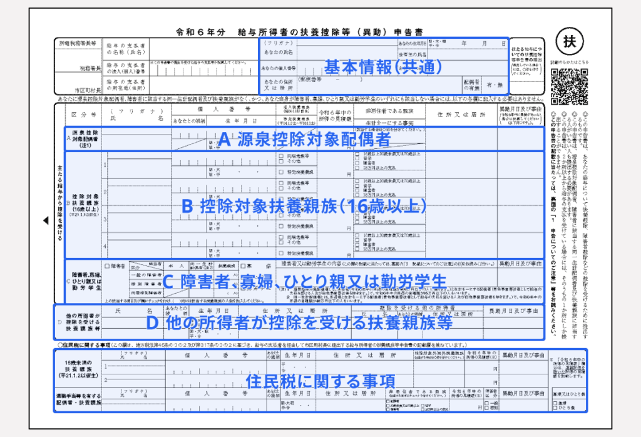Screen dimensions: 641x437
Task: Click the black left-pointing triangle marker
Action: pyautogui.click(x=45, y=220)
